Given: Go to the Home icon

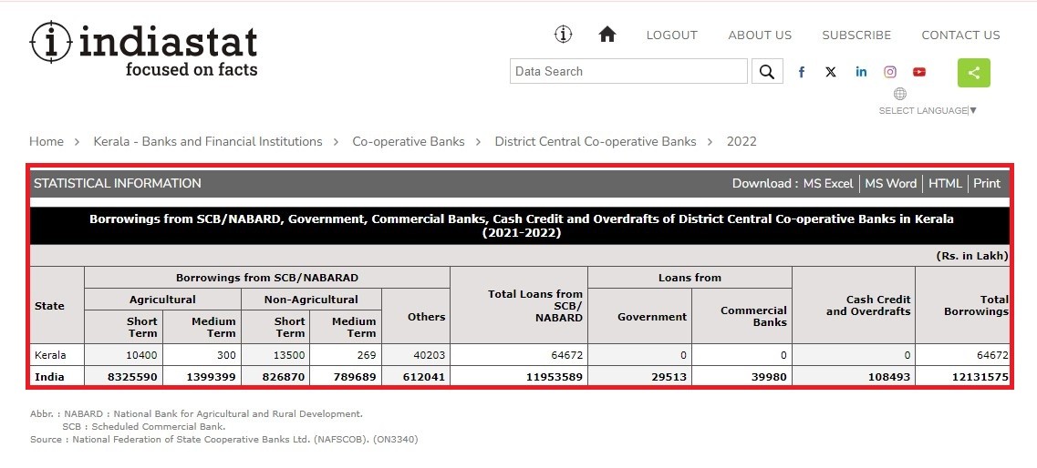Looking at the screenshot, I should (x=607, y=35).
